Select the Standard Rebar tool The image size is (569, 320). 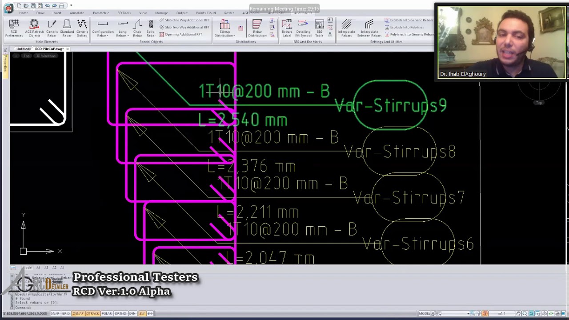67,28
